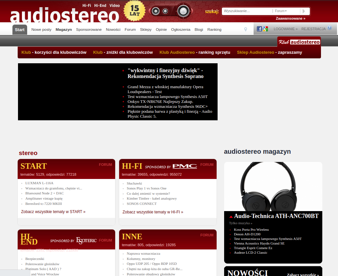Open Forum in the main navigation

(130, 30)
